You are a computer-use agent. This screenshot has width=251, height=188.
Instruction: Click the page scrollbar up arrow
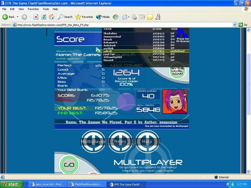248,30
